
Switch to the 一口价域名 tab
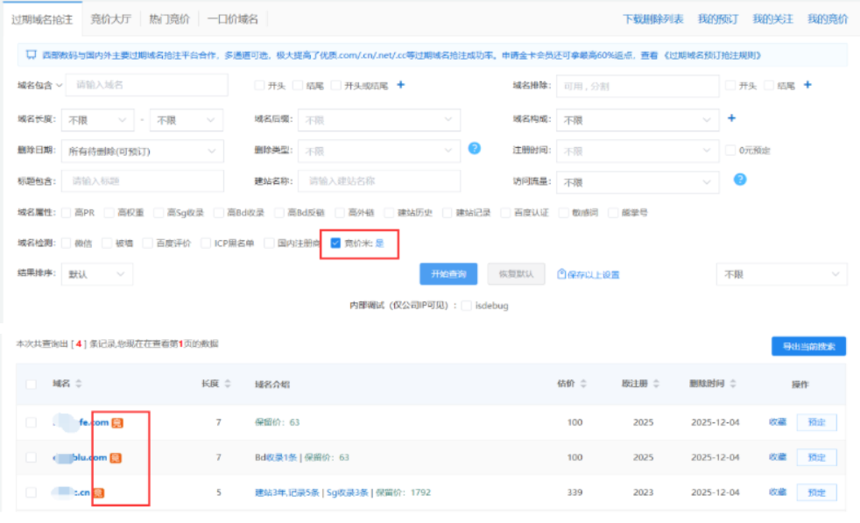(x=233, y=19)
